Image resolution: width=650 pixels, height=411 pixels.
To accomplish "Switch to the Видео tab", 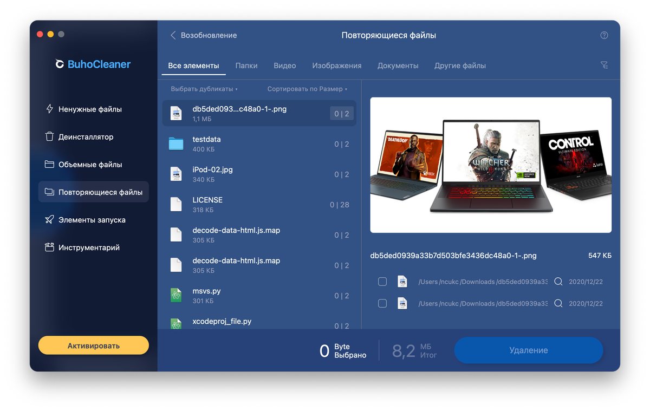I will point(285,66).
